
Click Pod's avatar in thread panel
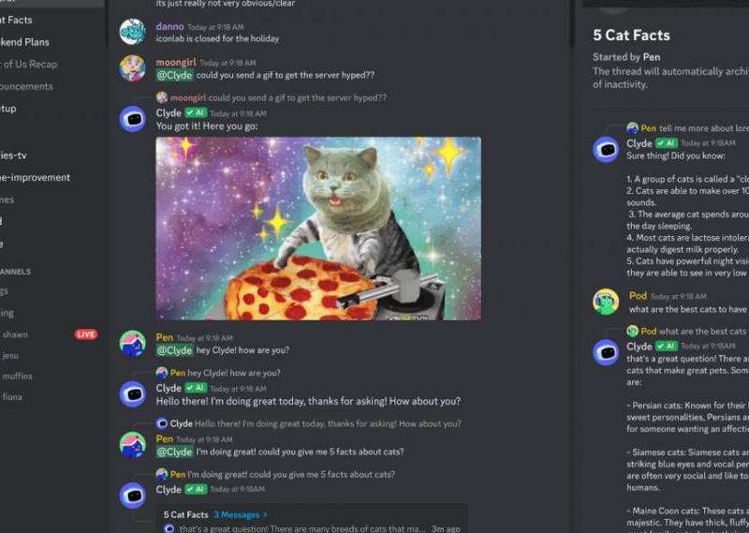click(606, 302)
